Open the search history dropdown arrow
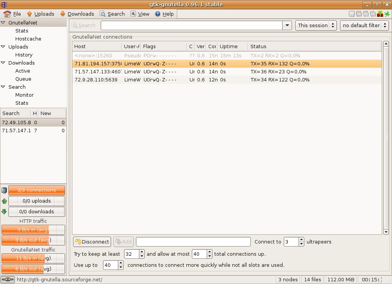 287,26
